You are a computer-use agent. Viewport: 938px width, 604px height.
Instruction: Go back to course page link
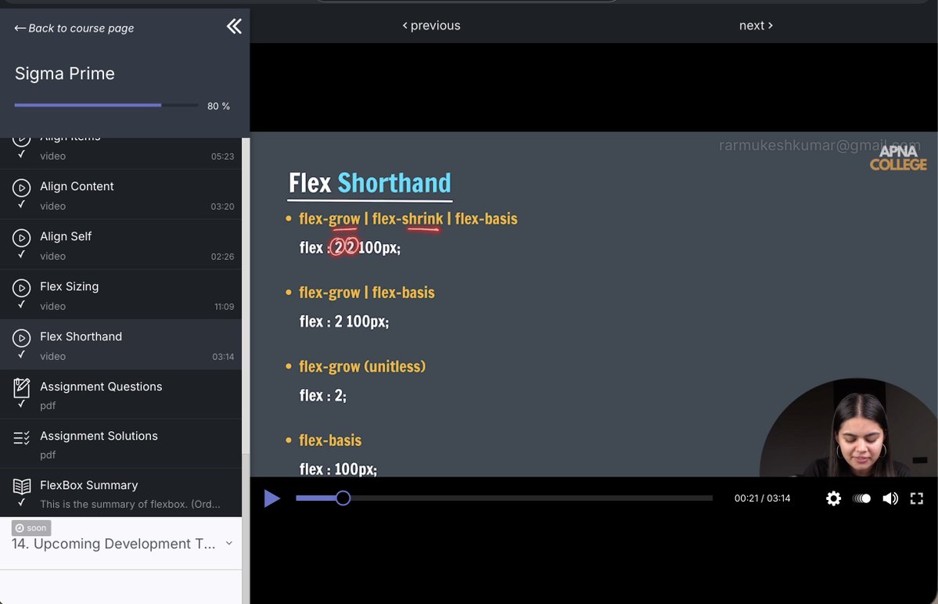(x=74, y=28)
